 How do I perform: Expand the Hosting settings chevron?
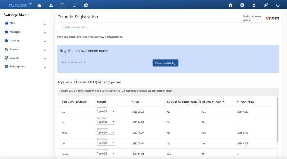pyautogui.click(x=45, y=41)
